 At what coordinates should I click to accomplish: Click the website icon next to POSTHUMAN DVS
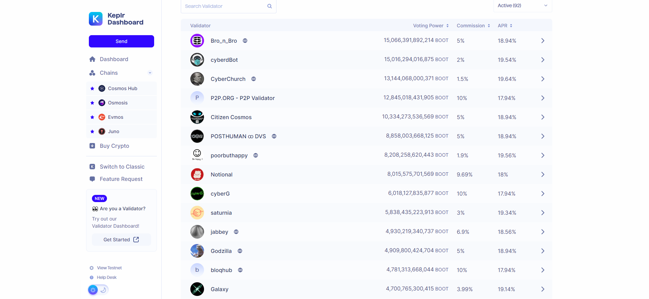click(x=274, y=136)
